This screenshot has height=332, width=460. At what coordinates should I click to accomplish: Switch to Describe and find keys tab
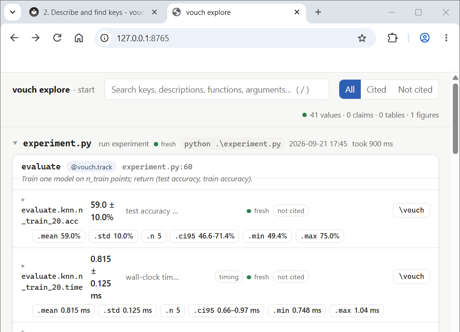click(93, 12)
